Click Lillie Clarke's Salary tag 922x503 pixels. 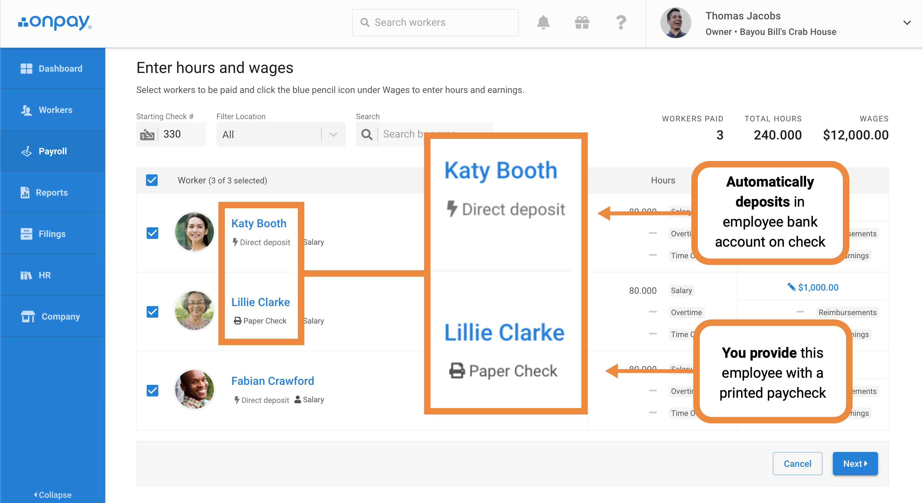(x=681, y=291)
